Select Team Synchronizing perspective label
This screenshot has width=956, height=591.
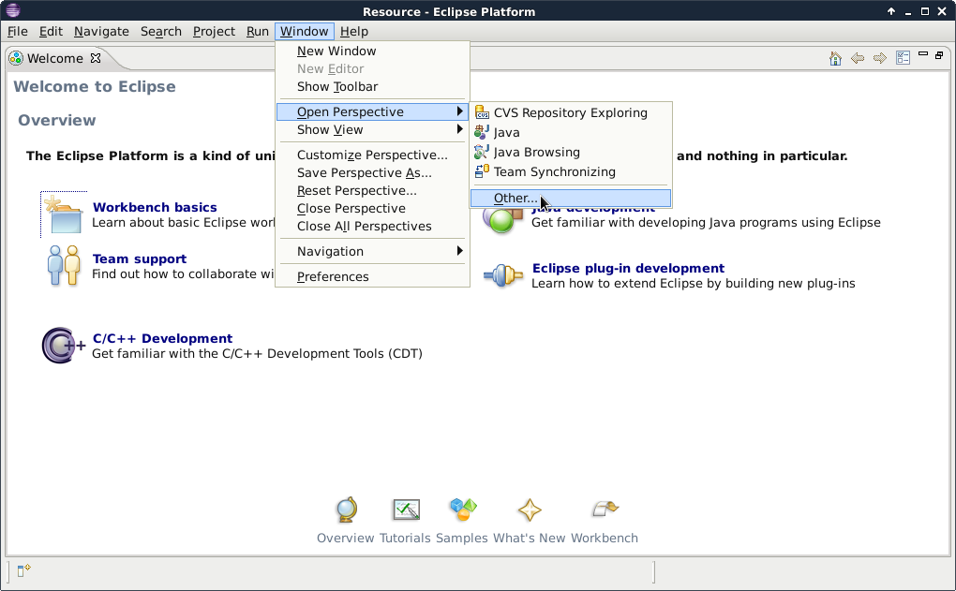click(554, 171)
